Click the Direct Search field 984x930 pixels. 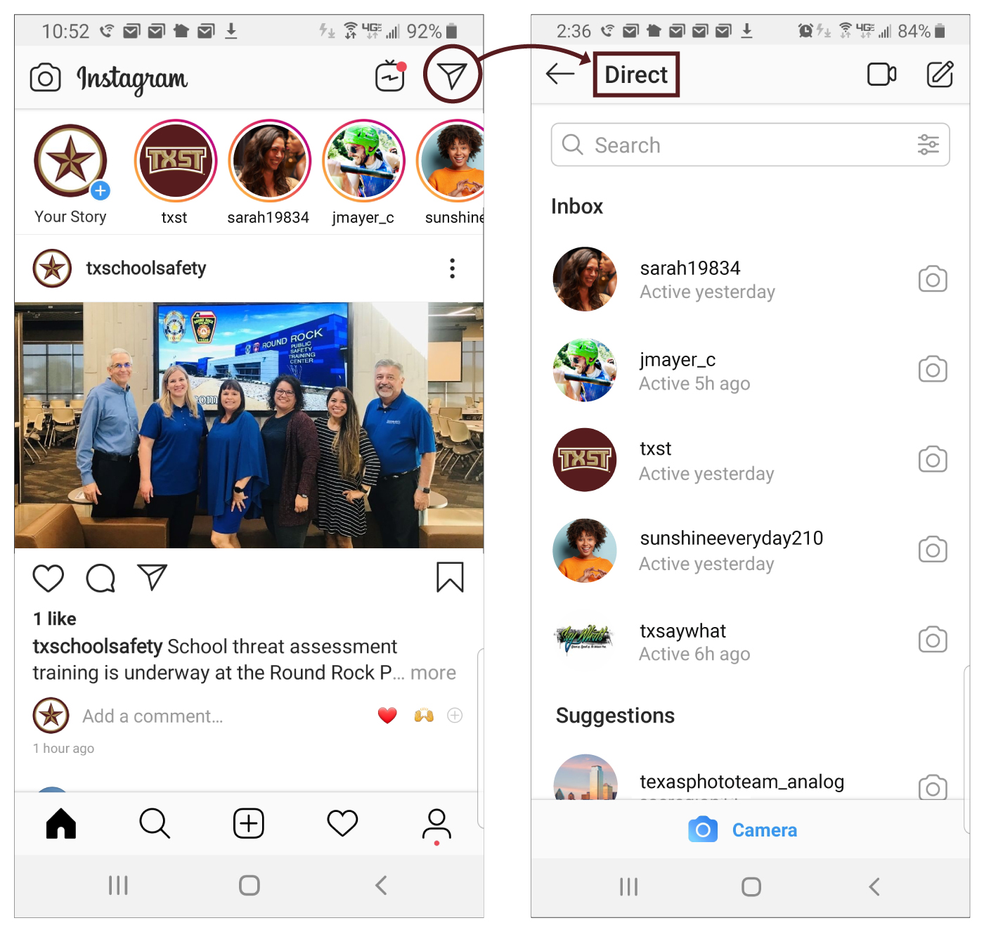(750, 145)
